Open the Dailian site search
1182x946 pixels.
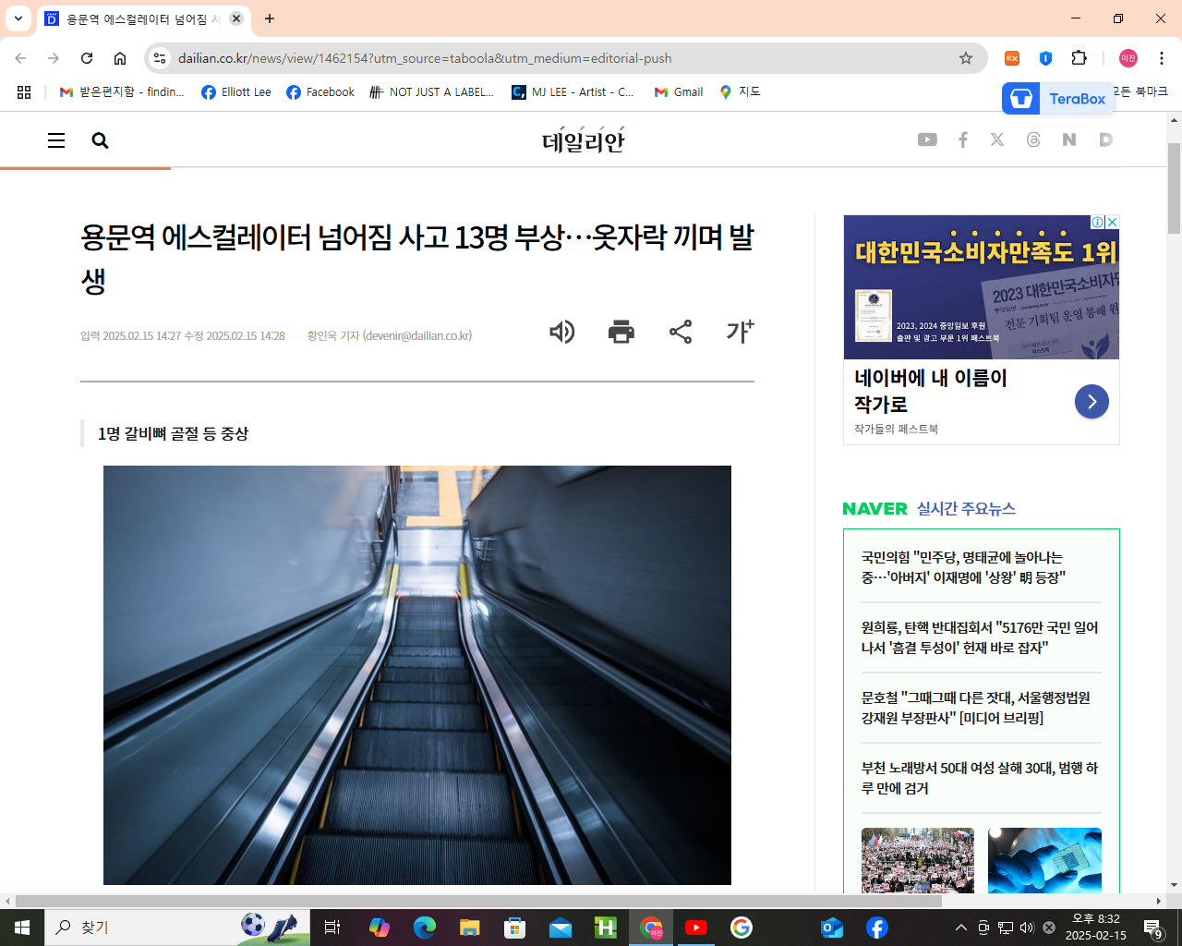[101, 140]
